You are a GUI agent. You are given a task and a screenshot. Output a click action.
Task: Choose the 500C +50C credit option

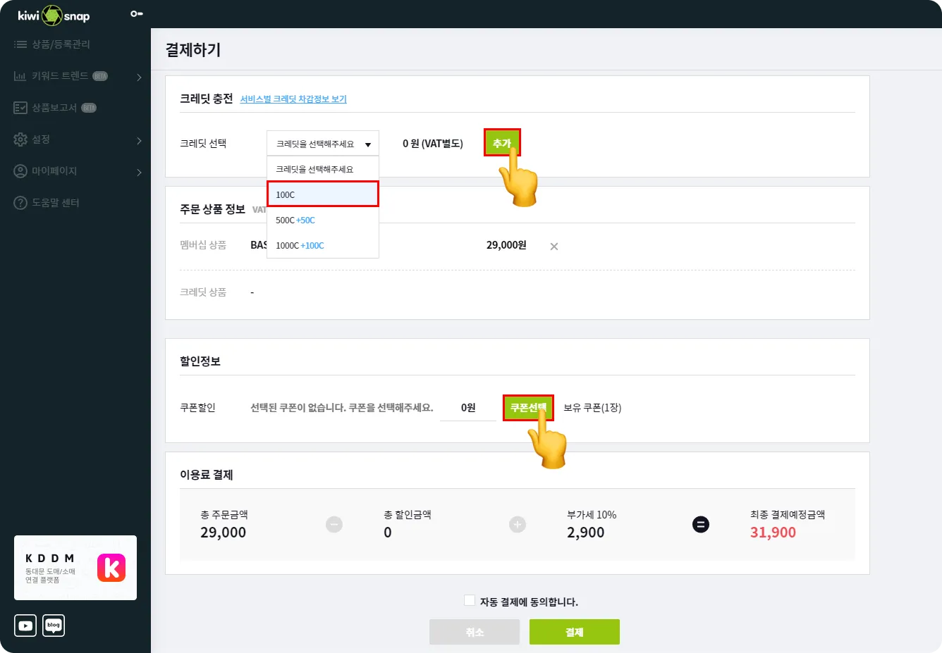(322, 220)
